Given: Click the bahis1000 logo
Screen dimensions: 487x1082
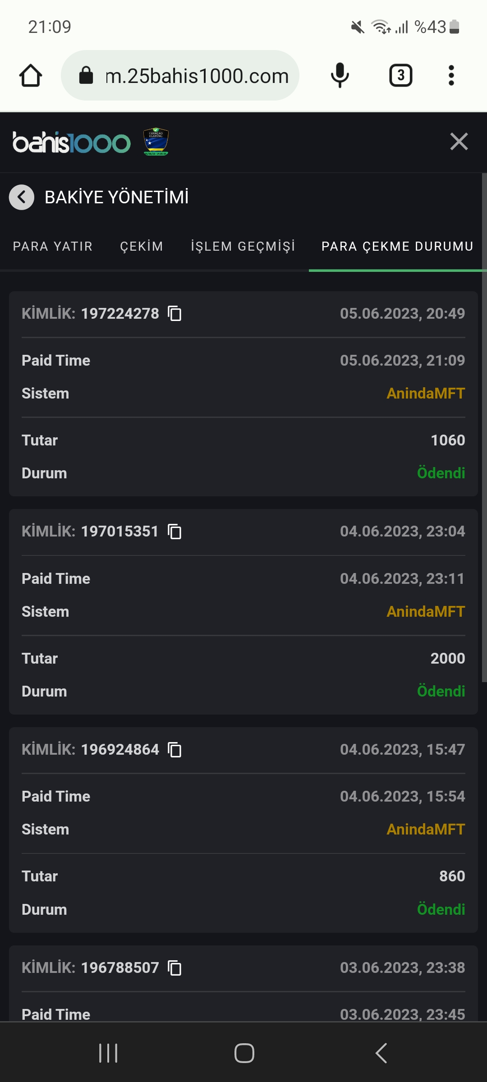Looking at the screenshot, I should (x=71, y=142).
